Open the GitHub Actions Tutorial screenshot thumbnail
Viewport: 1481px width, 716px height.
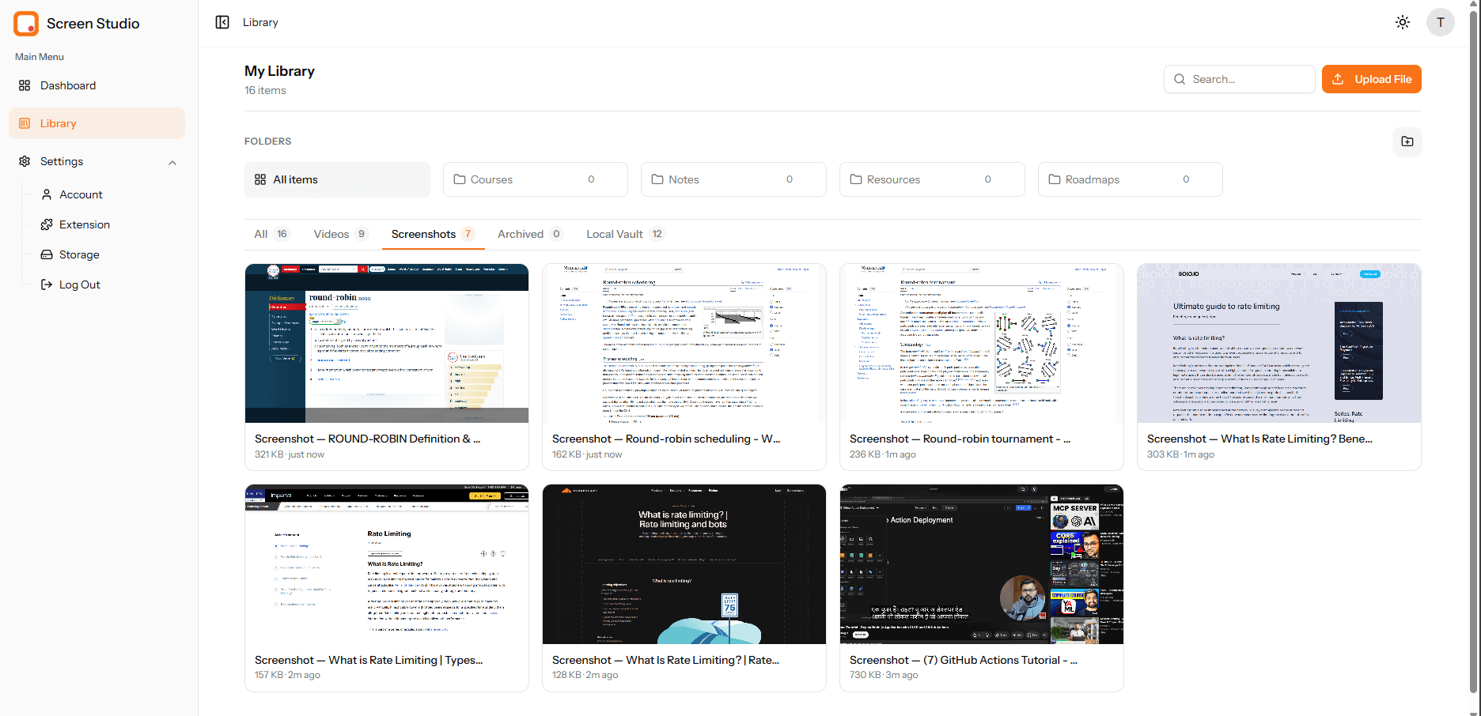point(982,564)
